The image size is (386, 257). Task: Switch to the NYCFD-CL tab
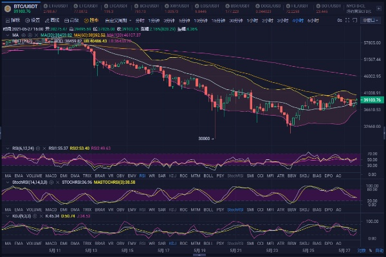click(x=358, y=8)
